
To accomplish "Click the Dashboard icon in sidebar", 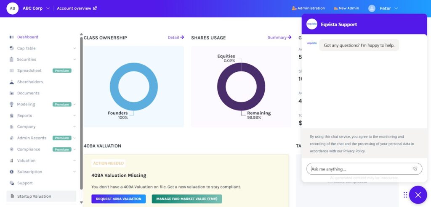I will (11, 37).
